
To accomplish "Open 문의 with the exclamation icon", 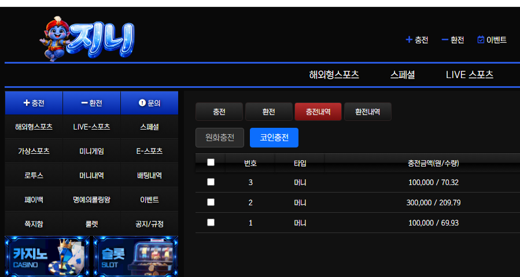I will 149,103.
